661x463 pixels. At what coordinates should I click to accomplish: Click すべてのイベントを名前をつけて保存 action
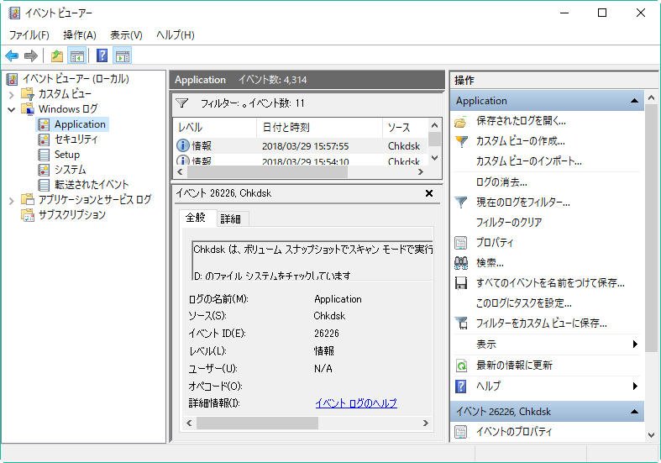[x=550, y=282]
